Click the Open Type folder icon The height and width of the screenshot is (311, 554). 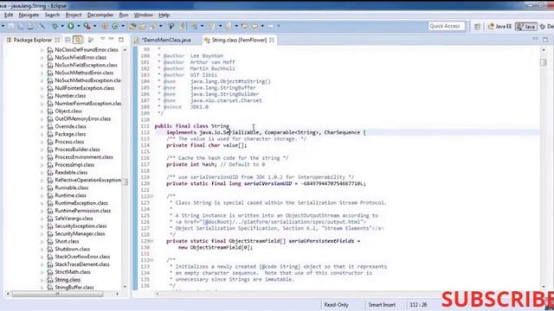(x=132, y=26)
